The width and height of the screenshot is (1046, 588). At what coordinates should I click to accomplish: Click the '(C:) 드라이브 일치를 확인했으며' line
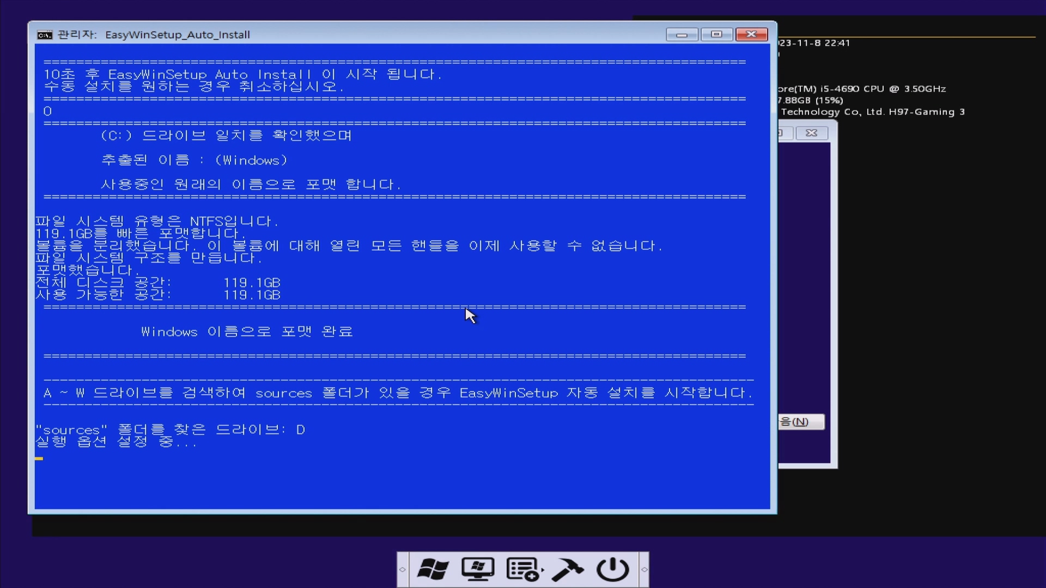click(x=226, y=136)
